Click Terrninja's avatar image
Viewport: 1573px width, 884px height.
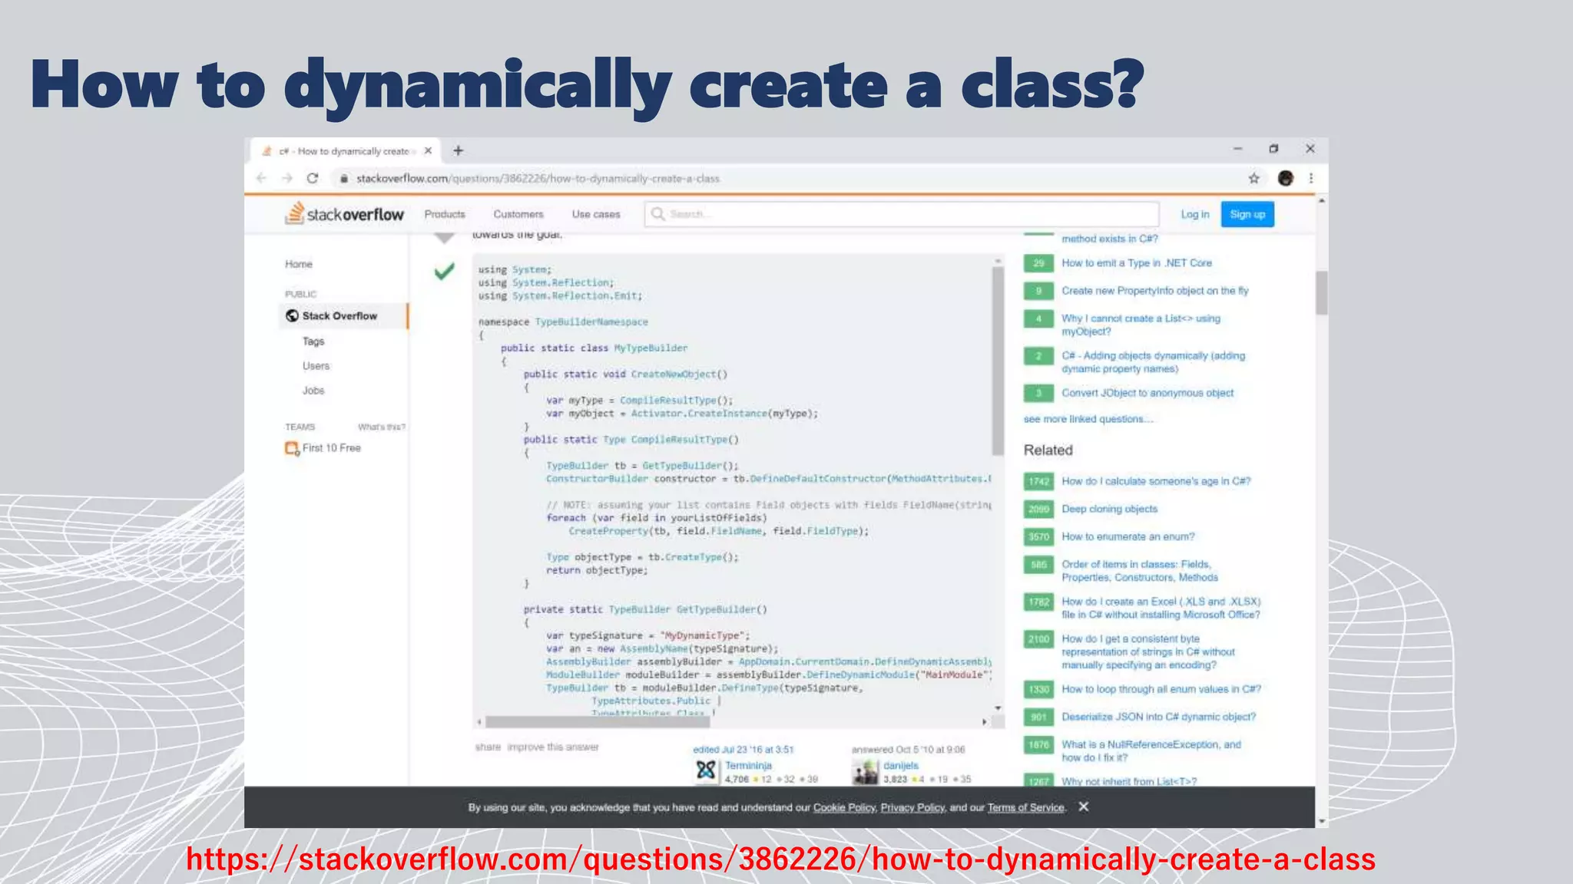coord(706,770)
